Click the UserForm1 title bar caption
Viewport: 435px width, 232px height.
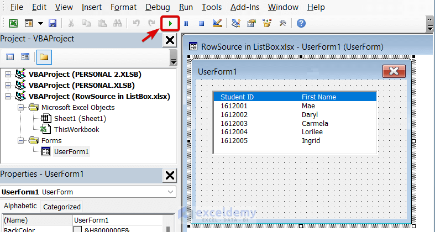[217, 72]
